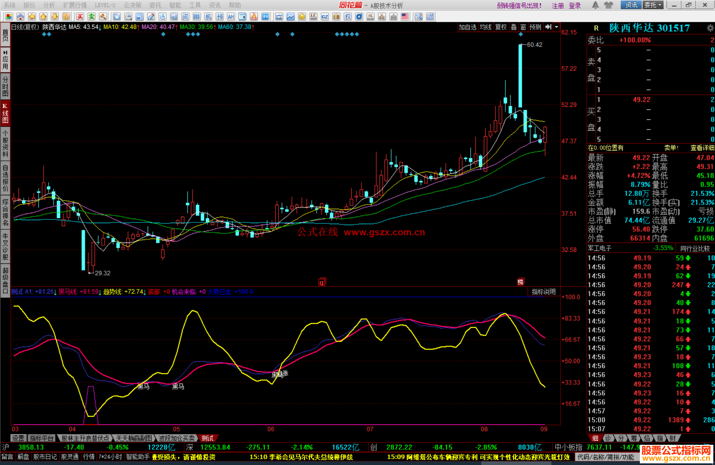This screenshot has height=465, width=715.
Task: Click the red 买 (buy) toolbar icon
Action: (80, 17)
